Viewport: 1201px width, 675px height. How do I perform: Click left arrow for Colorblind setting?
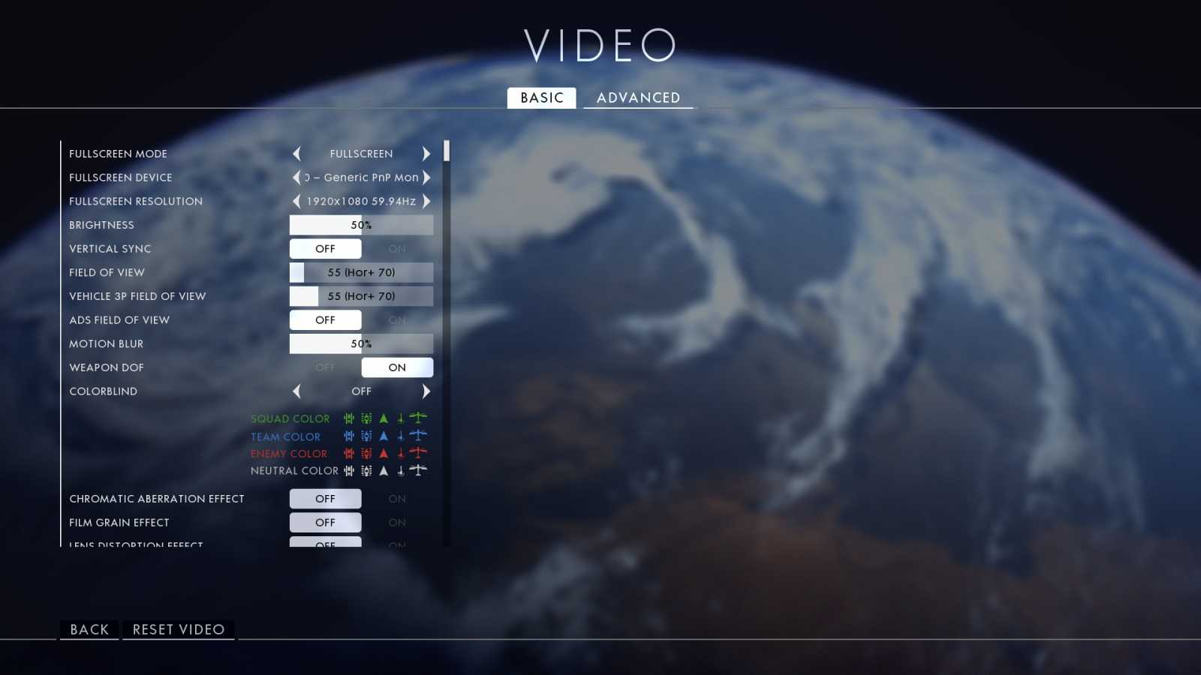[x=296, y=391]
